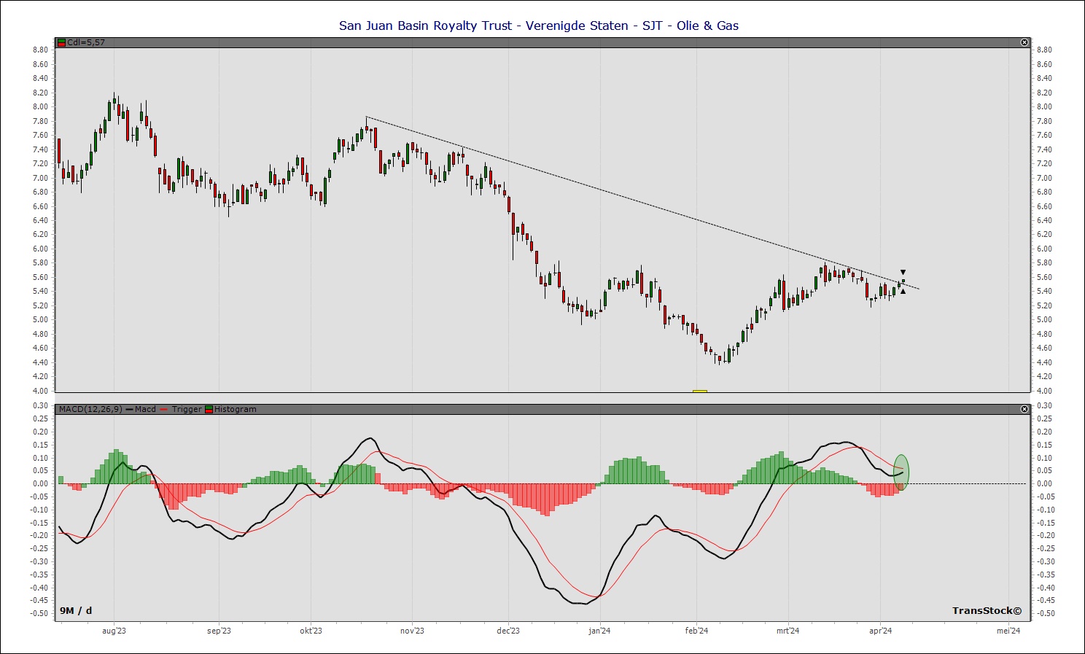Click the TransStock© watermark link

point(986,610)
